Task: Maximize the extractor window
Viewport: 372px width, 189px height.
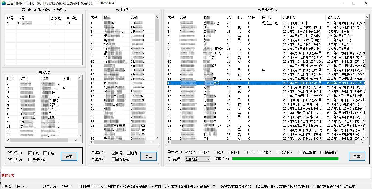Action: (x=354, y=3)
